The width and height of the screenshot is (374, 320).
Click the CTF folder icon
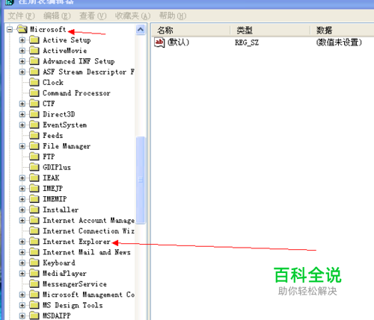[34, 104]
